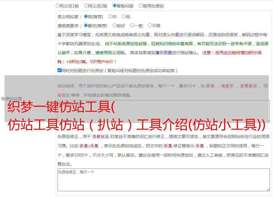The height and width of the screenshot is (197, 273).
Task: Click the red text VIP用户半价！
Action: pyautogui.click(x=103, y=62)
